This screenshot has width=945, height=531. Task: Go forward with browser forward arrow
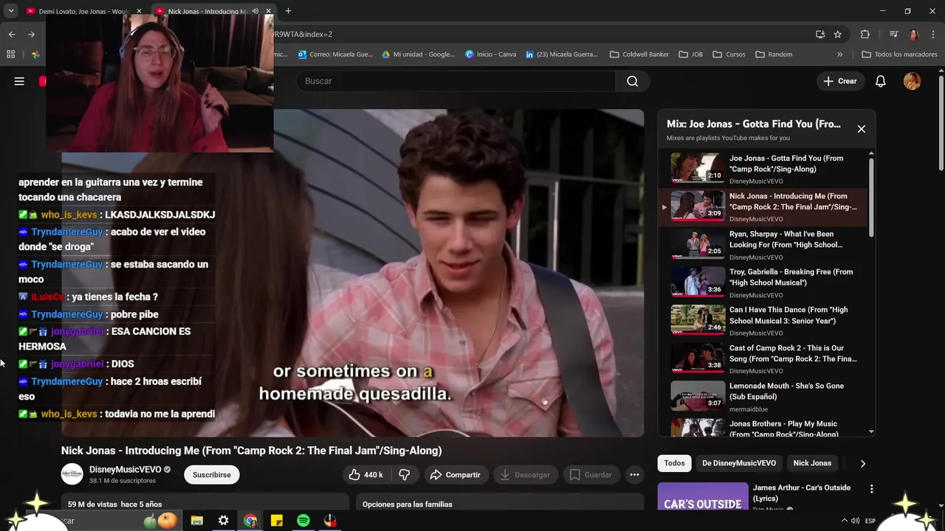tap(31, 34)
